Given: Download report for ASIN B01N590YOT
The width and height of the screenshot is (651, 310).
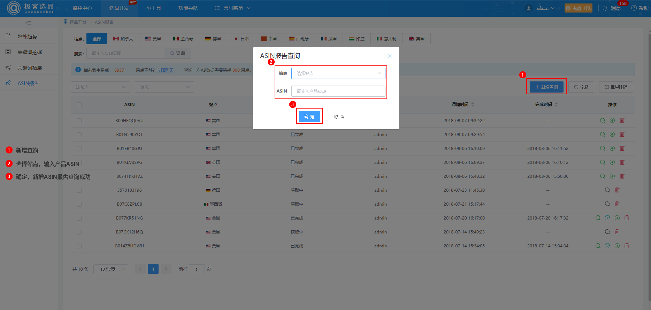Looking at the screenshot, I should pos(612,134).
